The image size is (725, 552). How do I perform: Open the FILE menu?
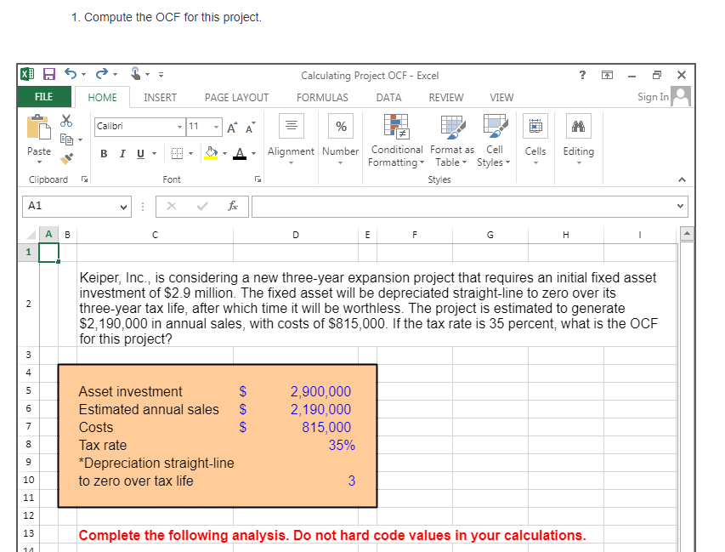tap(42, 97)
